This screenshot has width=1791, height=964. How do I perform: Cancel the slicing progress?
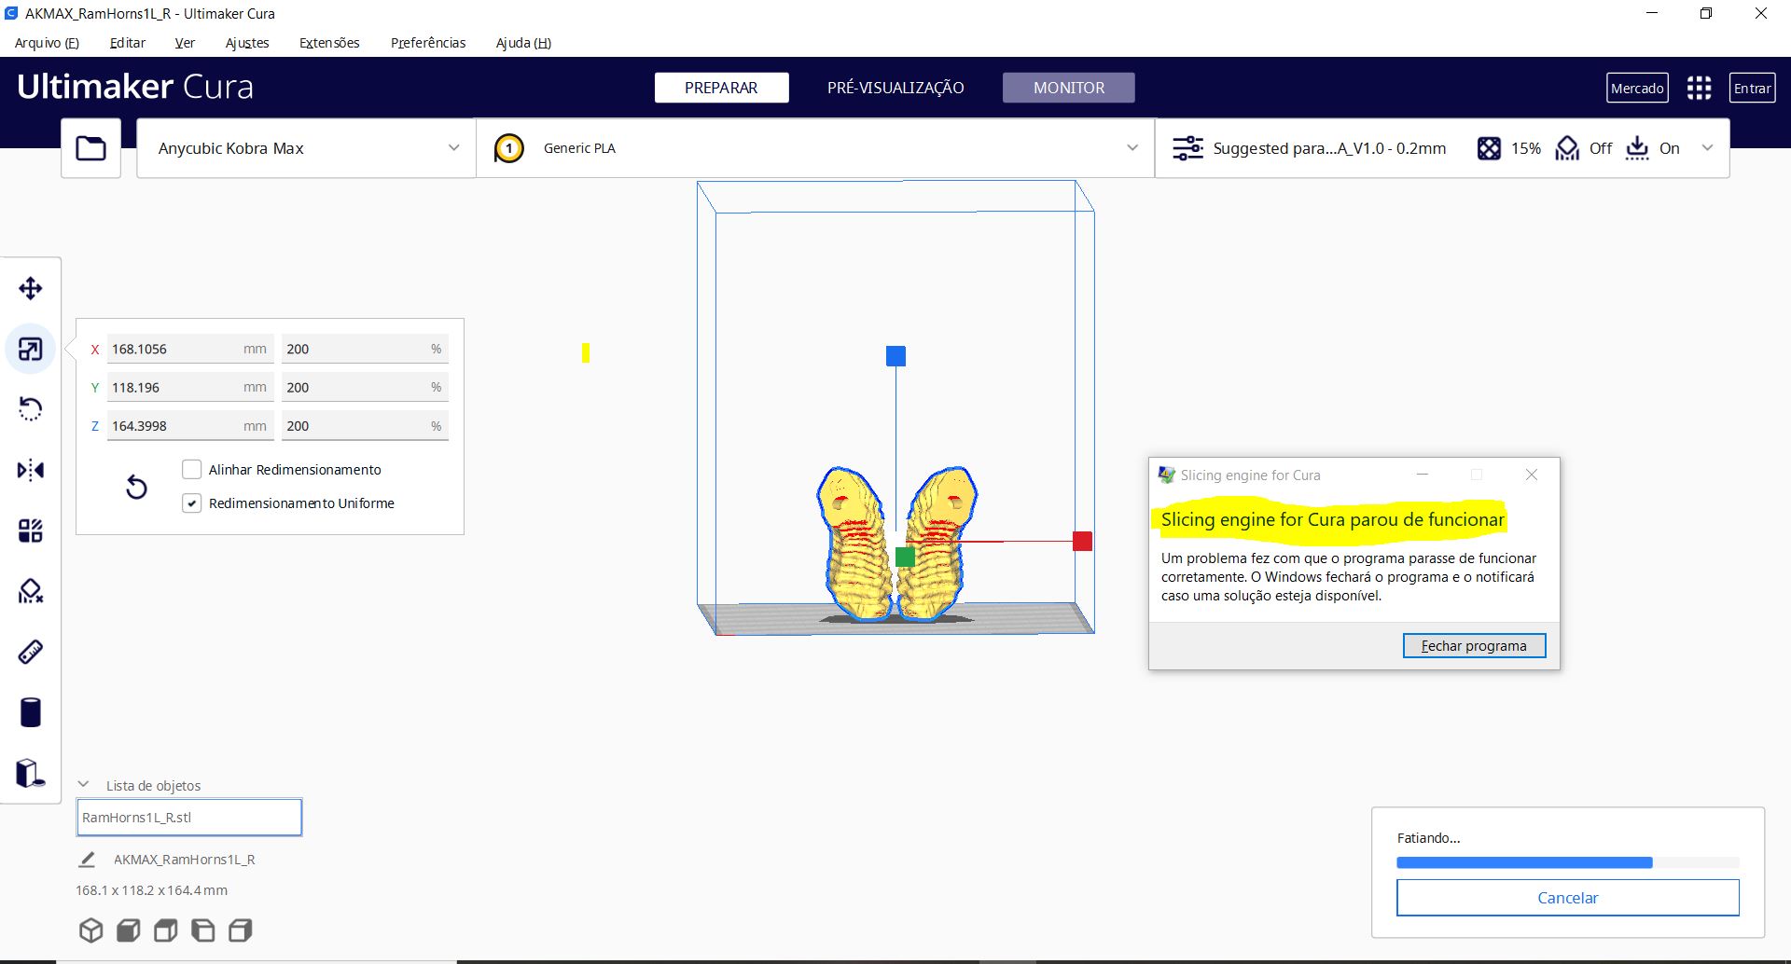click(1567, 897)
